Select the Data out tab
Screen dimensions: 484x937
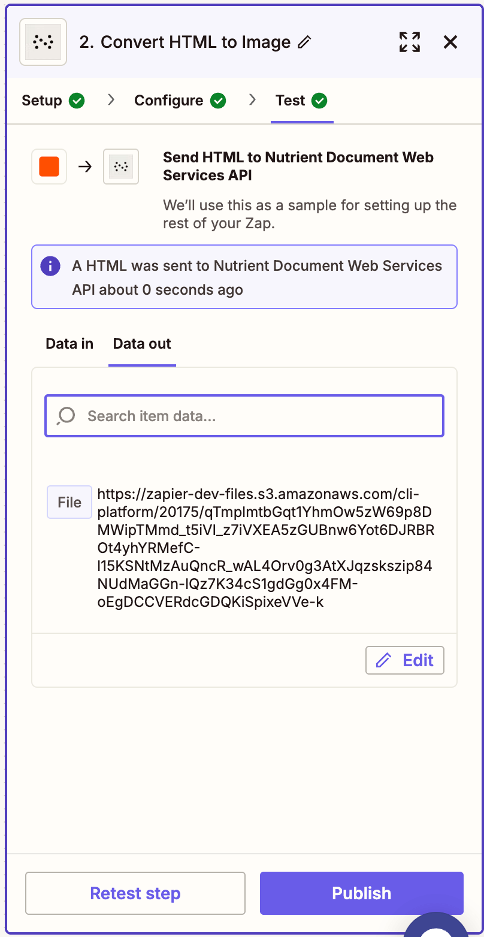pyautogui.click(x=141, y=343)
